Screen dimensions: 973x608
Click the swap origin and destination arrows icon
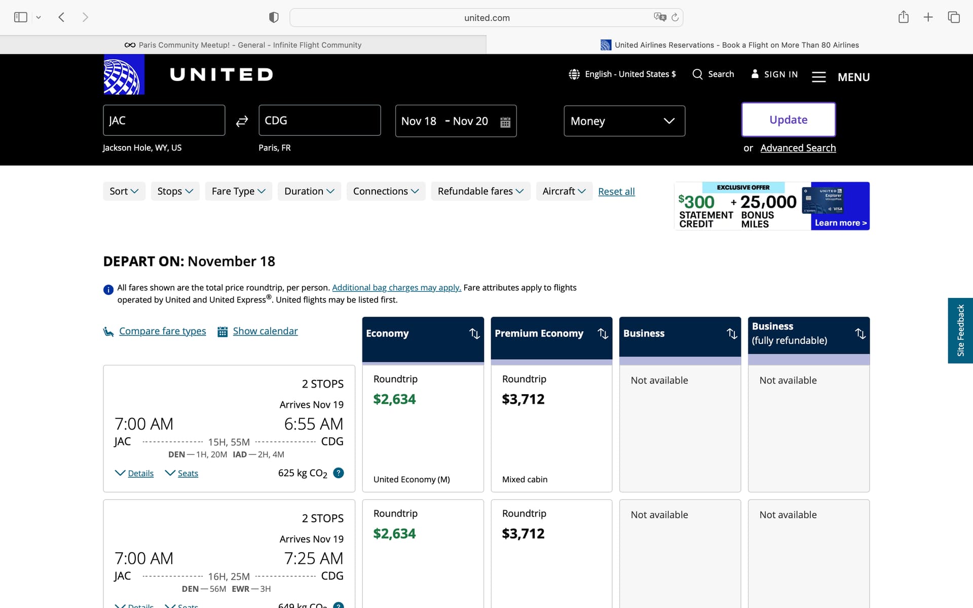coord(242,121)
